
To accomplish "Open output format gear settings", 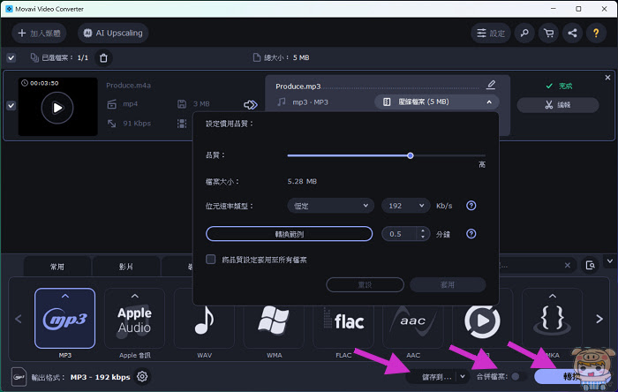I will [142, 377].
